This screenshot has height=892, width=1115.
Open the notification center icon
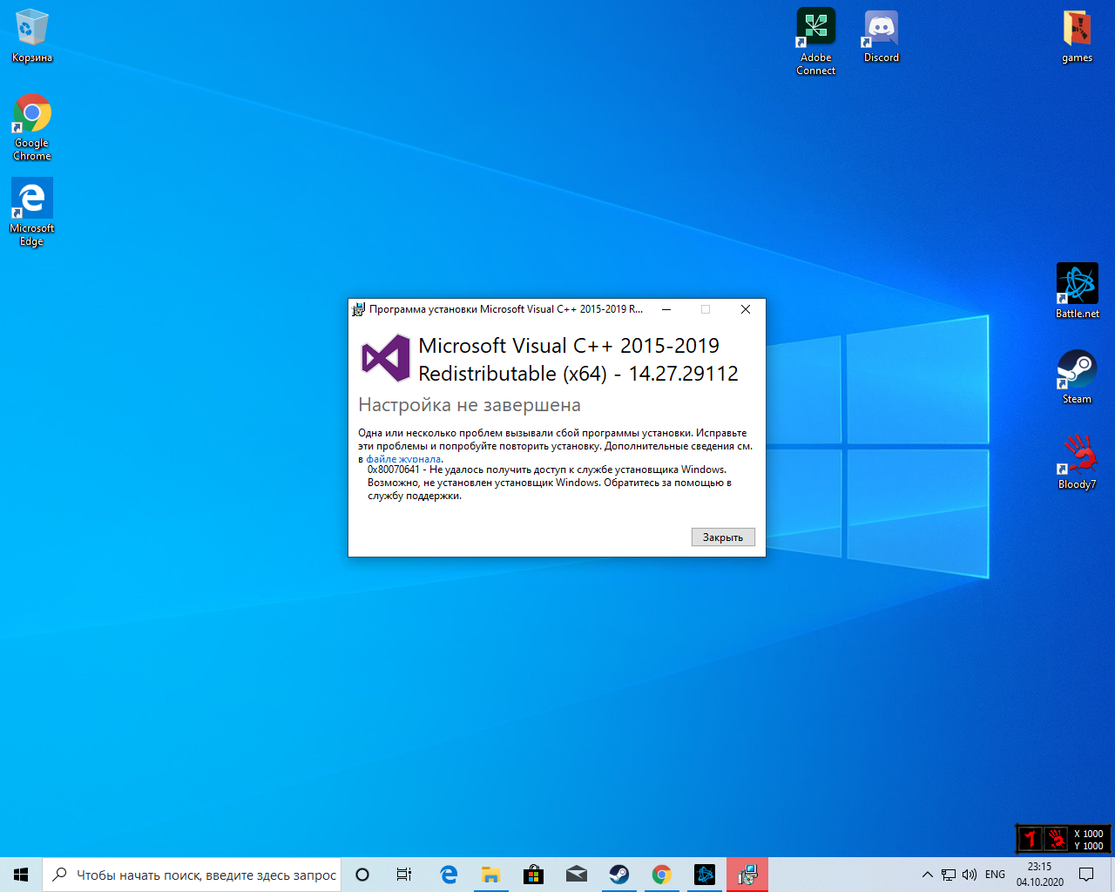(x=1086, y=875)
